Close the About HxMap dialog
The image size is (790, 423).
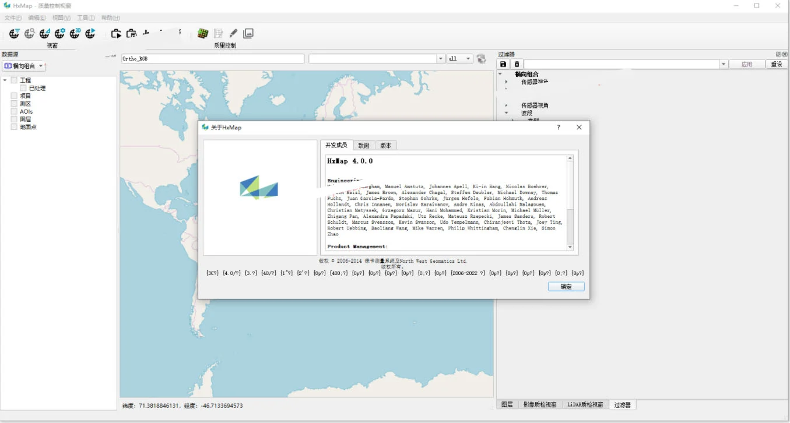(579, 127)
